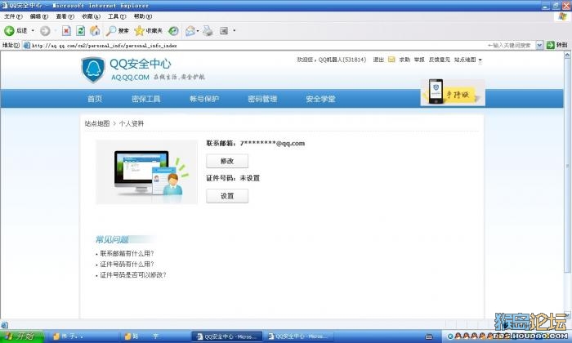This screenshot has height=343, width=572.
Task: Click the scrollbar up arrow
Action: click(x=567, y=55)
